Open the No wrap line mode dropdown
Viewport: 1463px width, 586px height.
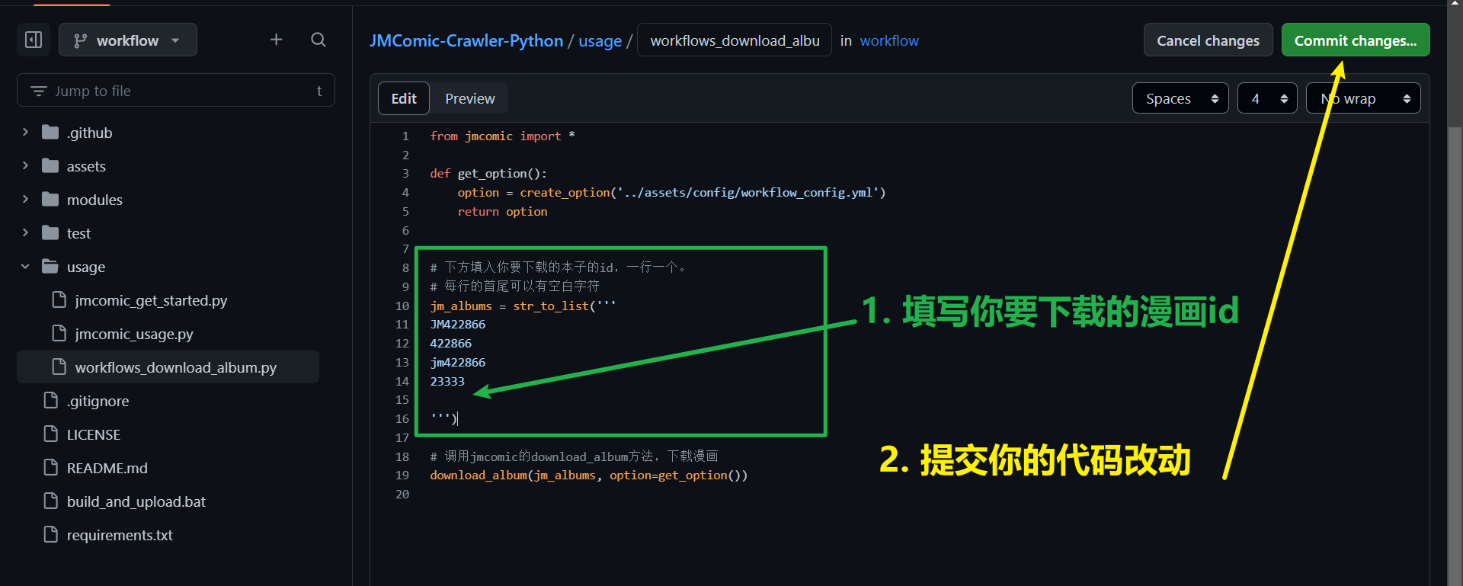(1362, 98)
